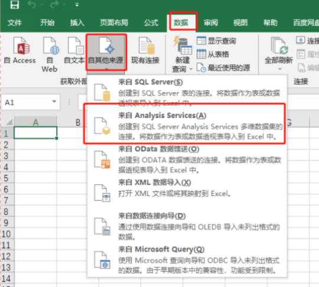
Task: Switch to the 页面布局 ribbon tab
Action: pos(114,22)
